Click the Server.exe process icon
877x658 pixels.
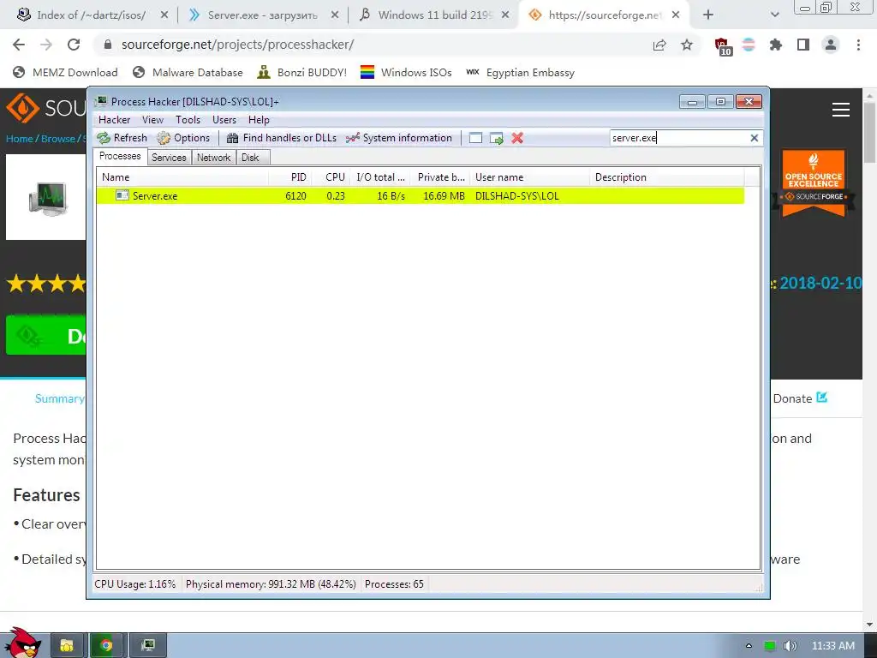(122, 195)
